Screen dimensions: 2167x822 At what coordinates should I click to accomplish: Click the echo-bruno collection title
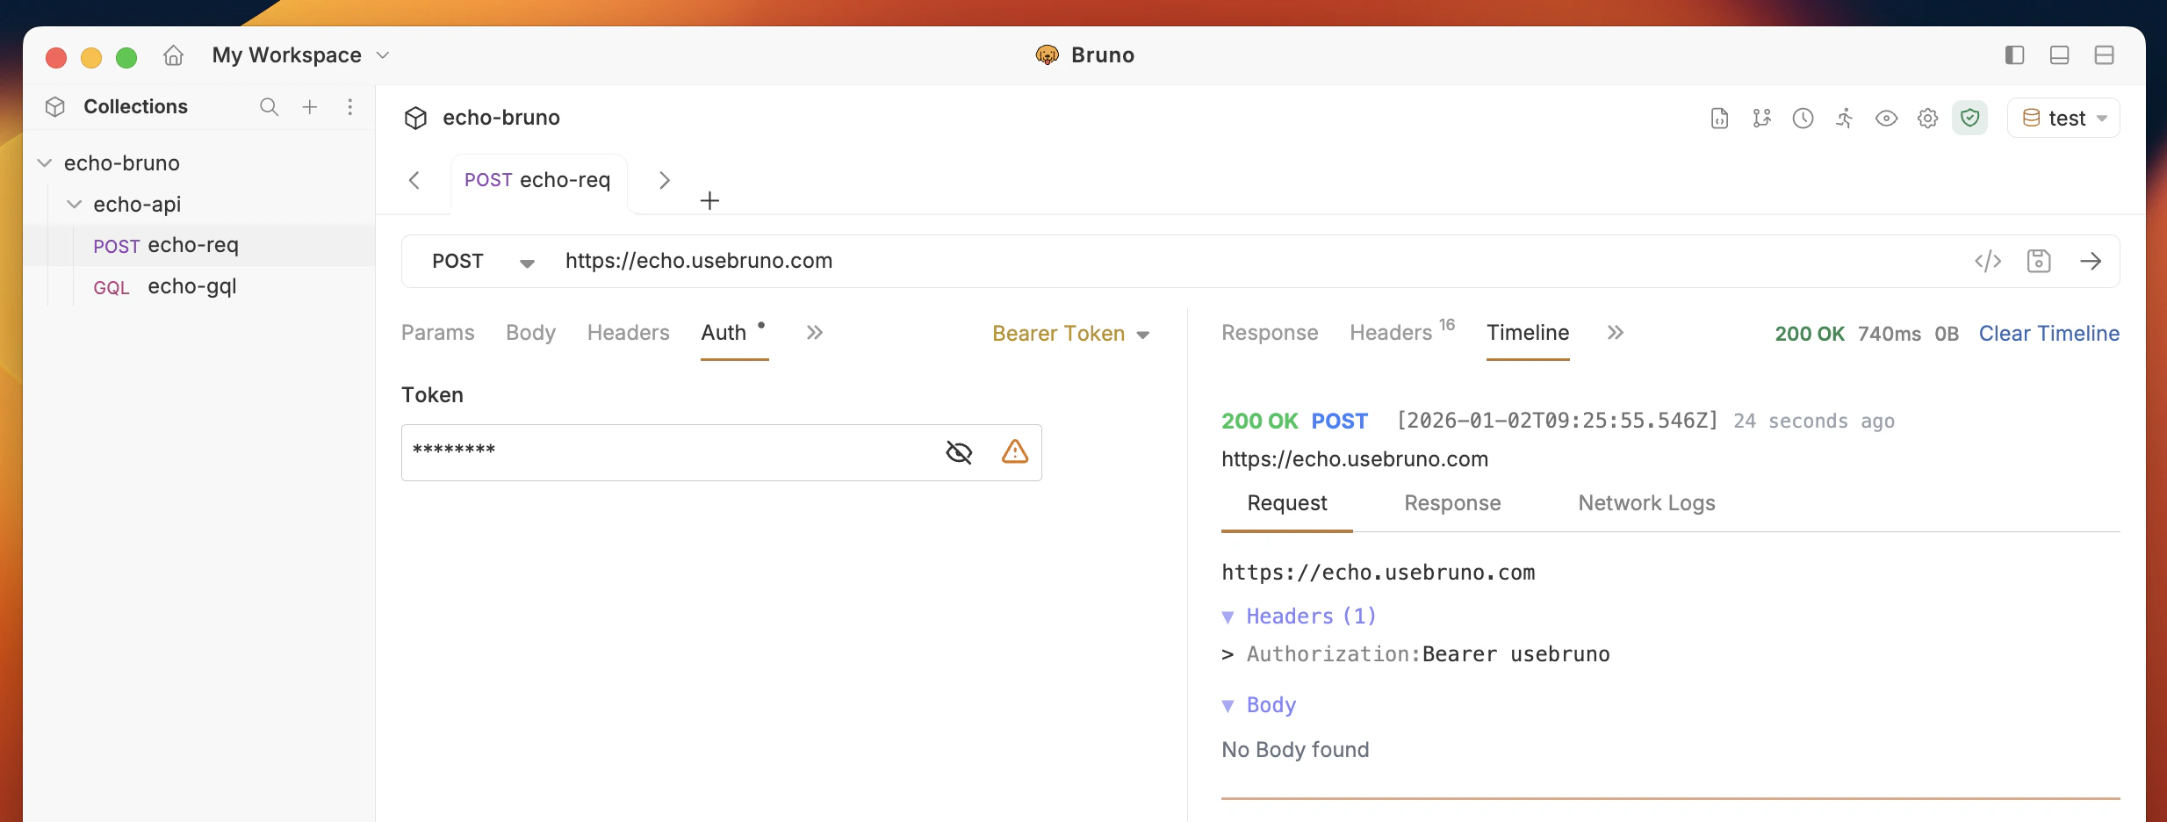click(500, 119)
